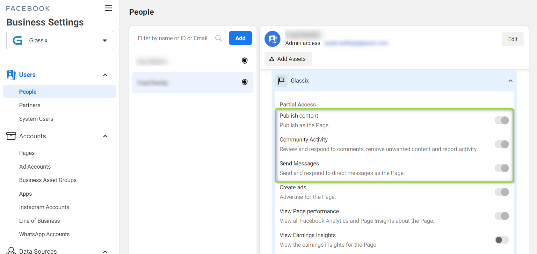Image resolution: width=537 pixels, height=254 pixels.
Task: Open Instagram Accounts in the sidebar
Action: point(44,207)
